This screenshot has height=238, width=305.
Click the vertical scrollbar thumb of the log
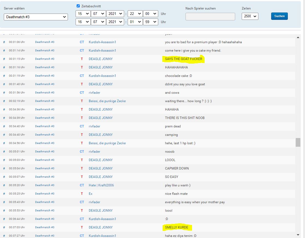tap(298, 142)
